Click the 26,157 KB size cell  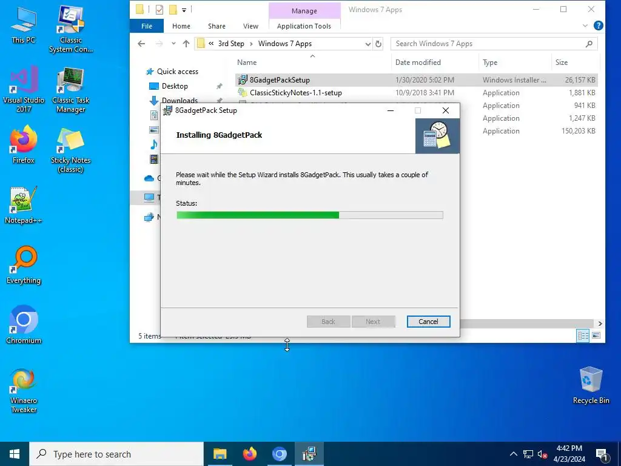580,80
